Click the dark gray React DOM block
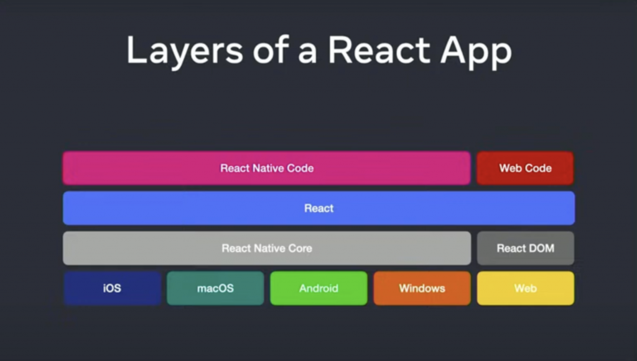 pos(525,249)
